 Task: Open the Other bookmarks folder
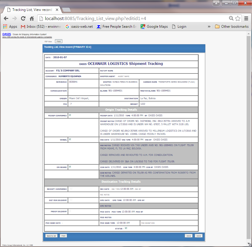(232, 27)
